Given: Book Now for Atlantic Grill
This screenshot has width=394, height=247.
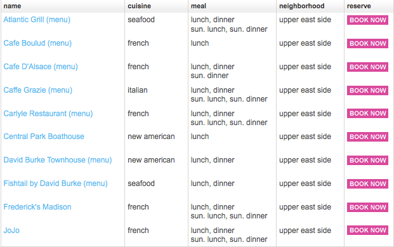Looking at the screenshot, I should pyautogui.click(x=367, y=20).
